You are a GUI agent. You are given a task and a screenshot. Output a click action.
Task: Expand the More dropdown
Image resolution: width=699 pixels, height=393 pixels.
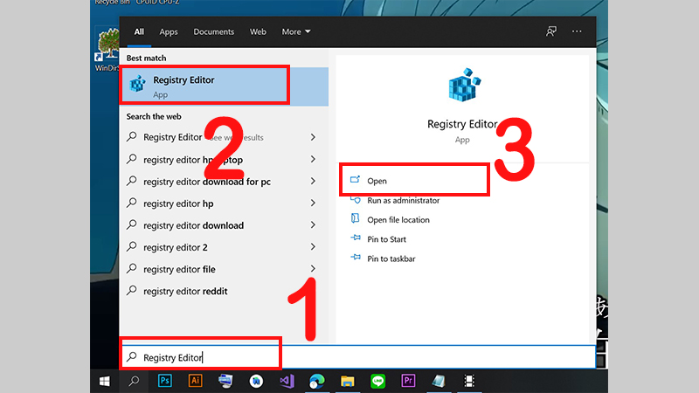tap(296, 31)
